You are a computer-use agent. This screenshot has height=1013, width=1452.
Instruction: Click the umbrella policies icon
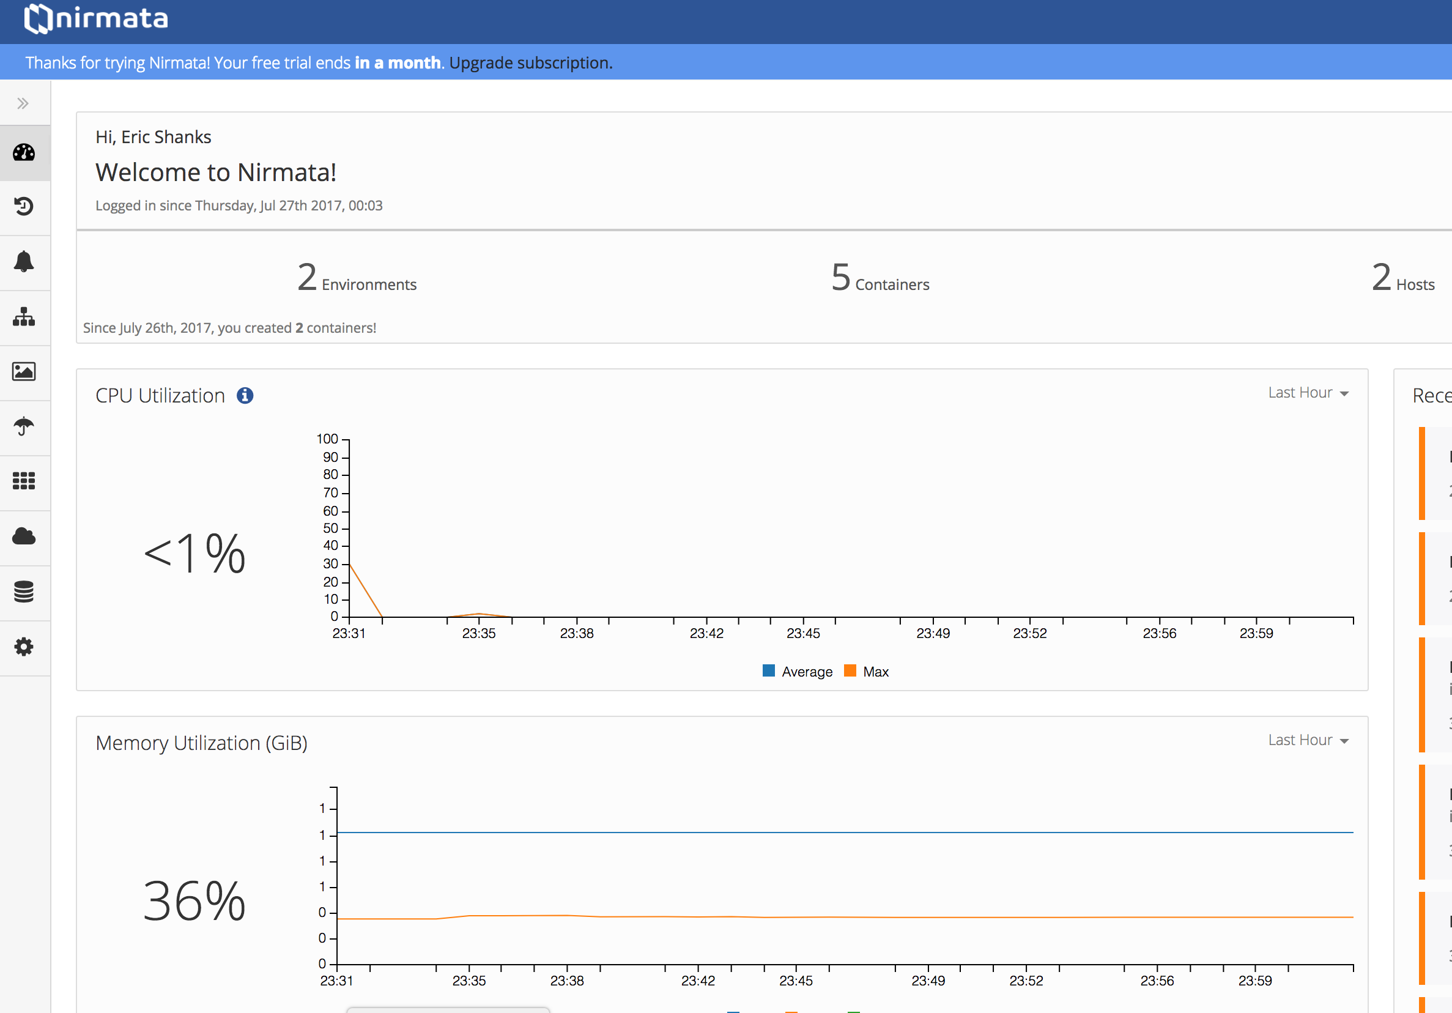coord(24,427)
